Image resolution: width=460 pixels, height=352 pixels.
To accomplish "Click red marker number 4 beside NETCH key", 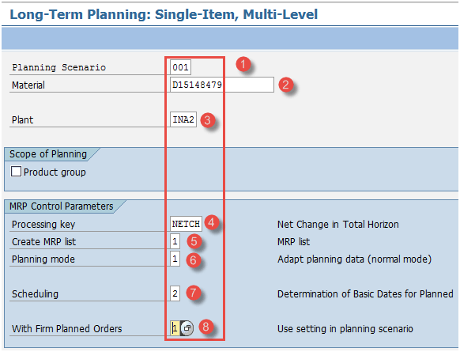I will pyautogui.click(x=212, y=222).
